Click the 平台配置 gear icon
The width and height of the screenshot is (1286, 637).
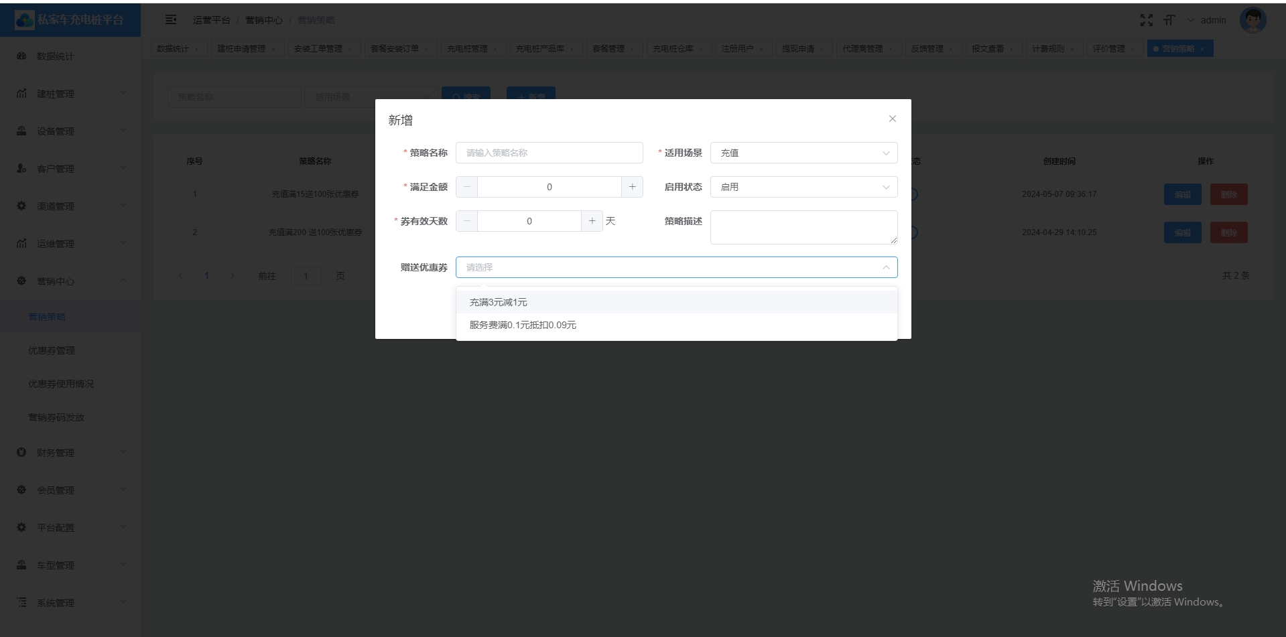tap(21, 528)
